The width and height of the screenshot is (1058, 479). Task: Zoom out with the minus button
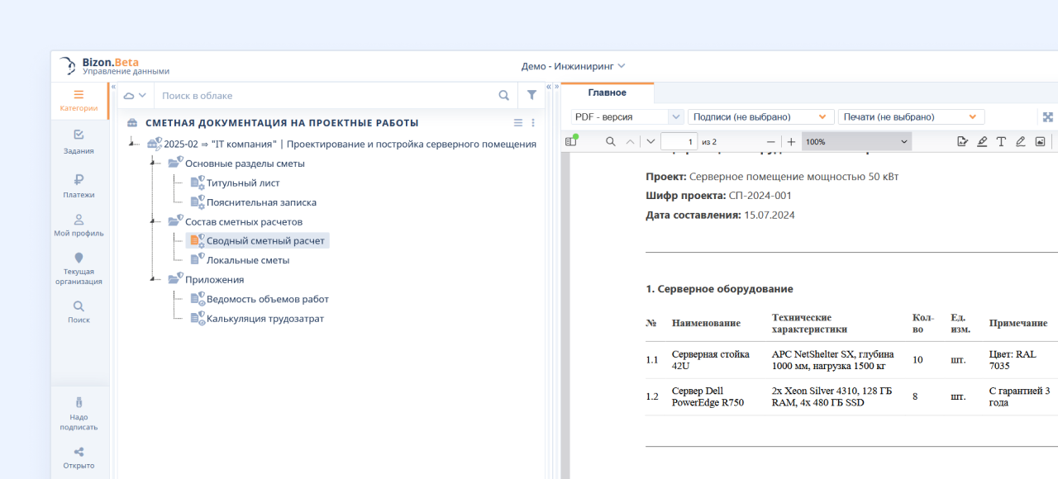click(x=771, y=141)
